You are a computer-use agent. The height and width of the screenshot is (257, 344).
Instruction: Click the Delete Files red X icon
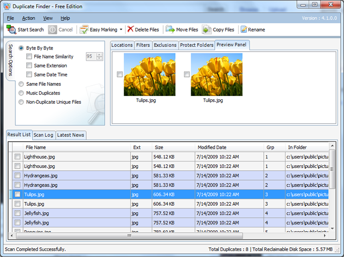pyautogui.click(x=131, y=29)
